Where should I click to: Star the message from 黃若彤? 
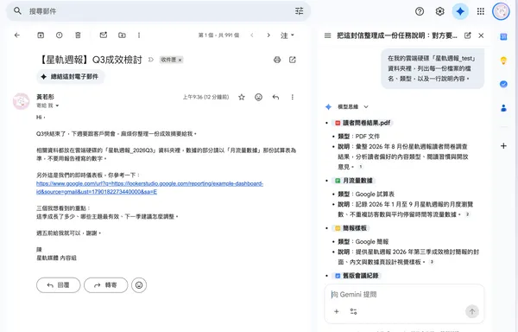point(242,97)
